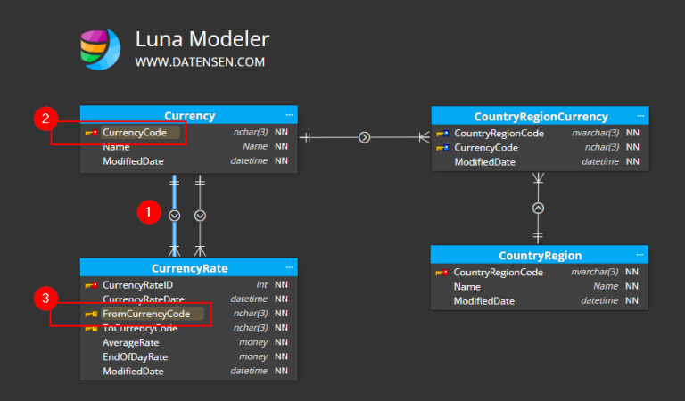Click the int datatype of CurrencyRateID
Image resolution: width=685 pixels, height=401 pixels.
261,285
